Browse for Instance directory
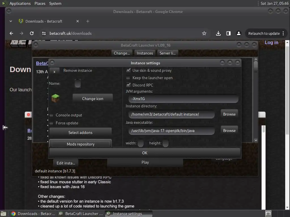 click(x=229, y=114)
